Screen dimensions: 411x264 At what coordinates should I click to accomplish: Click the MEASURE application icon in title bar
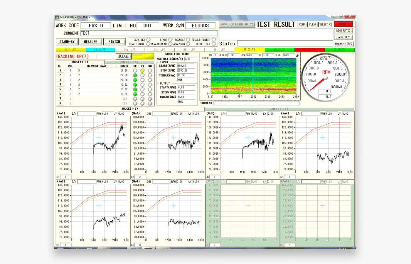point(58,17)
